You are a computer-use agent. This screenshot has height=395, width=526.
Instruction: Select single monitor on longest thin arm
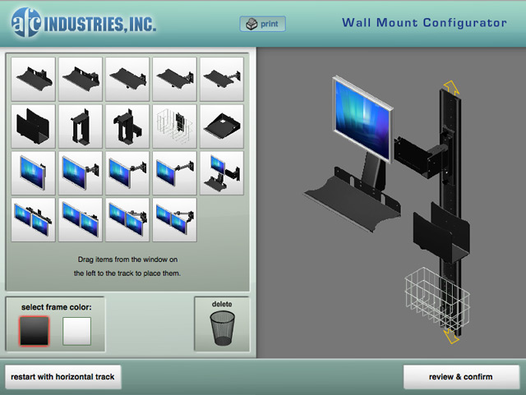tap(174, 173)
